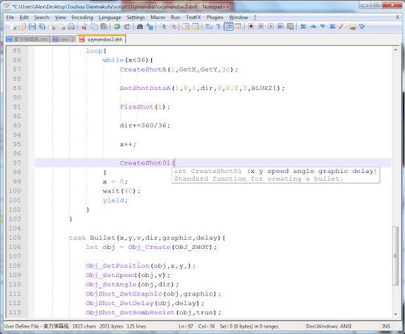Click the vertical scrollbar thumb
The image size is (405, 334).
coord(395,256)
